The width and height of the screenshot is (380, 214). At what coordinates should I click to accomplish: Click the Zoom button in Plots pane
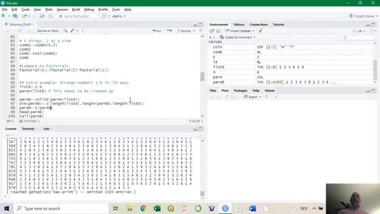click(x=232, y=97)
